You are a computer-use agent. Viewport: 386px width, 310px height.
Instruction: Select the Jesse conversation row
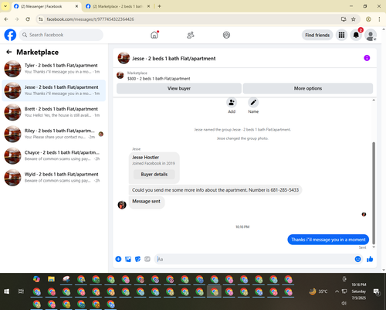pos(54,90)
